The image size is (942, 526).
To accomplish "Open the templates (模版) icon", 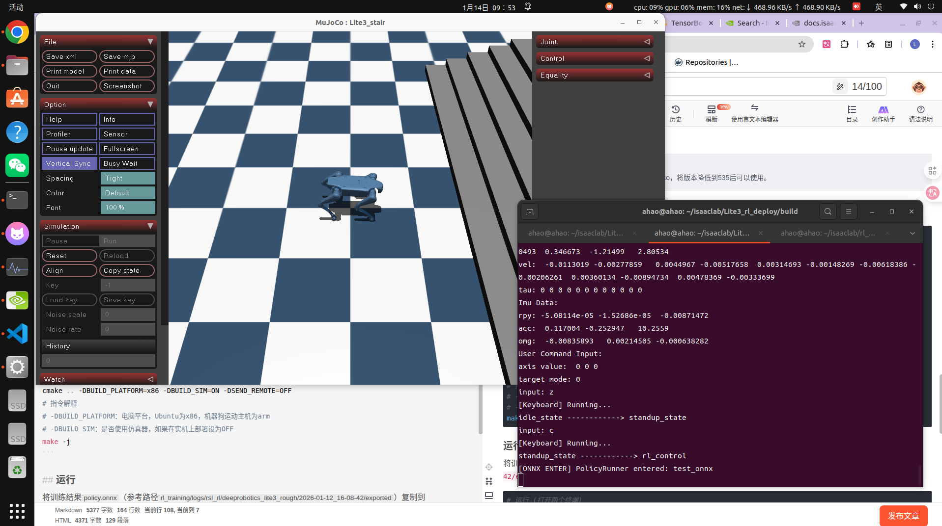I will click(712, 113).
